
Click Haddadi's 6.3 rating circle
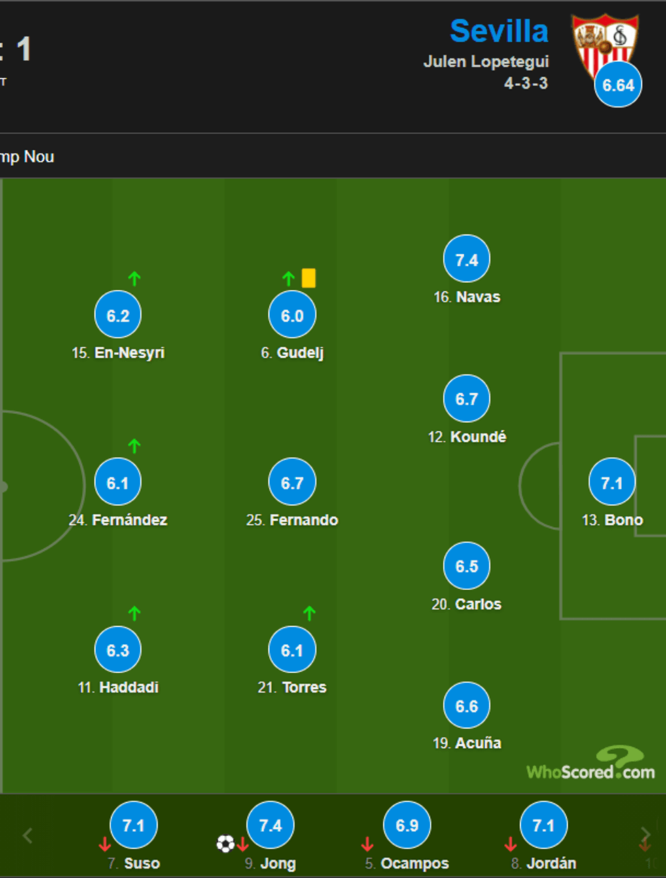pos(118,650)
